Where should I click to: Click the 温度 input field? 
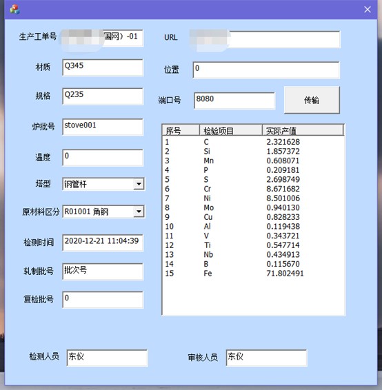(103, 157)
